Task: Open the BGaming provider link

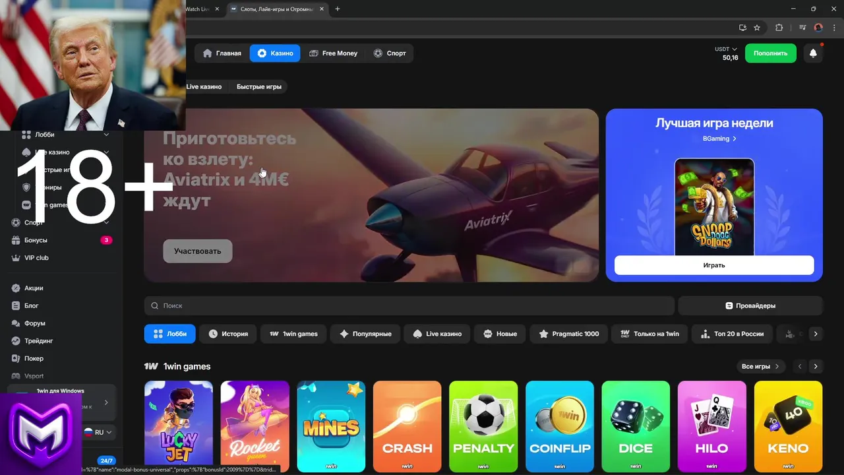Action: point(719,139)
